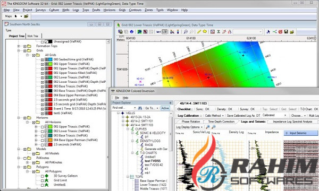Click the arrow pointer icon in Maps toolbar
319x191 pixels.
[x=16, y=16]
